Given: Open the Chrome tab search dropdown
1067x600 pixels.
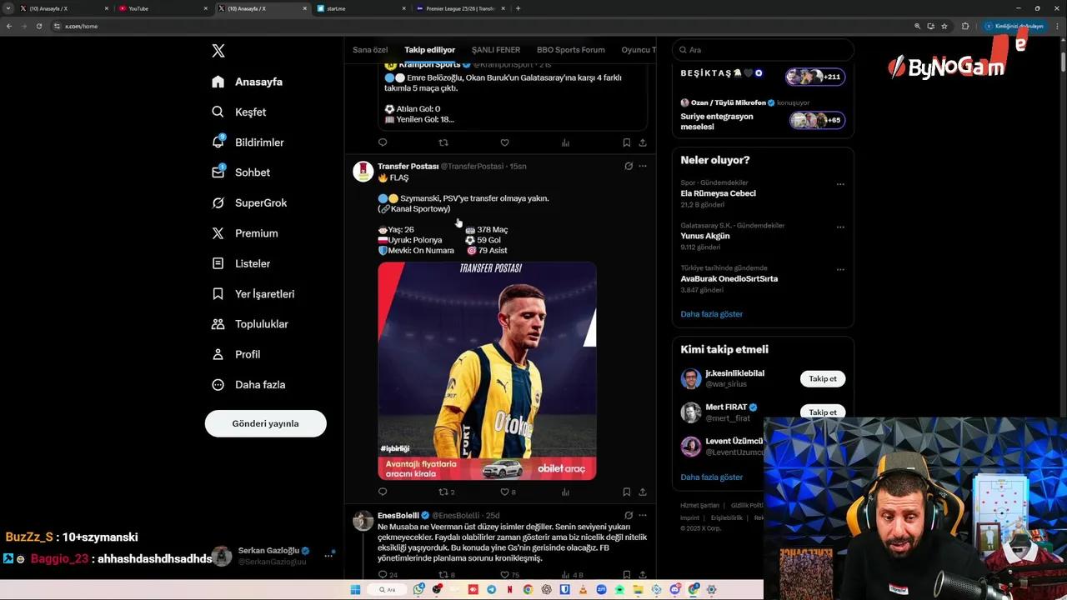Looking at the screenshot, I should tap(8, 8).
